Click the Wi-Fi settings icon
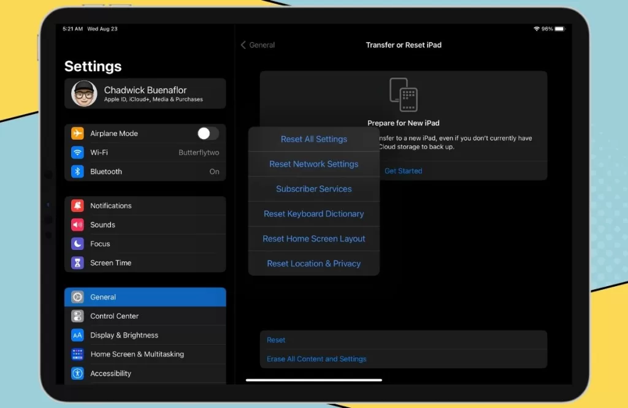Viewport: 628px width, 408px height. 77,153
